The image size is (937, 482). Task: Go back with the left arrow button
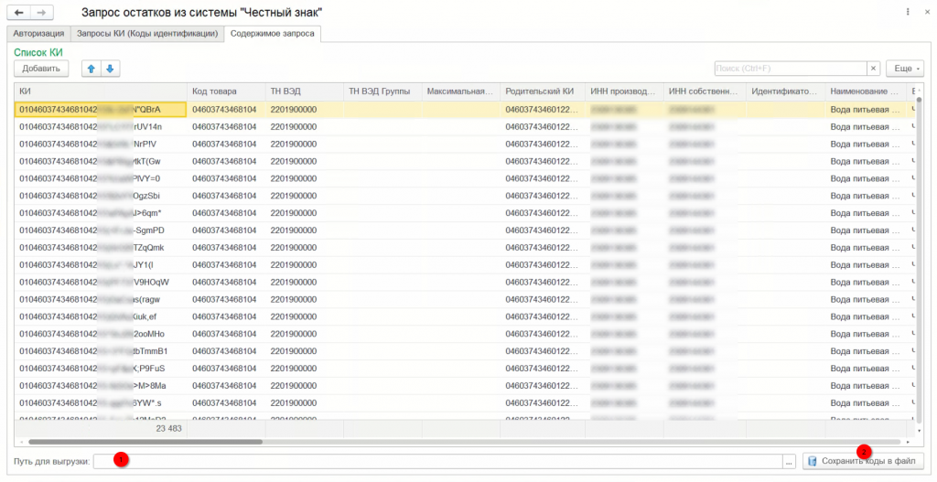click(19, 12)
